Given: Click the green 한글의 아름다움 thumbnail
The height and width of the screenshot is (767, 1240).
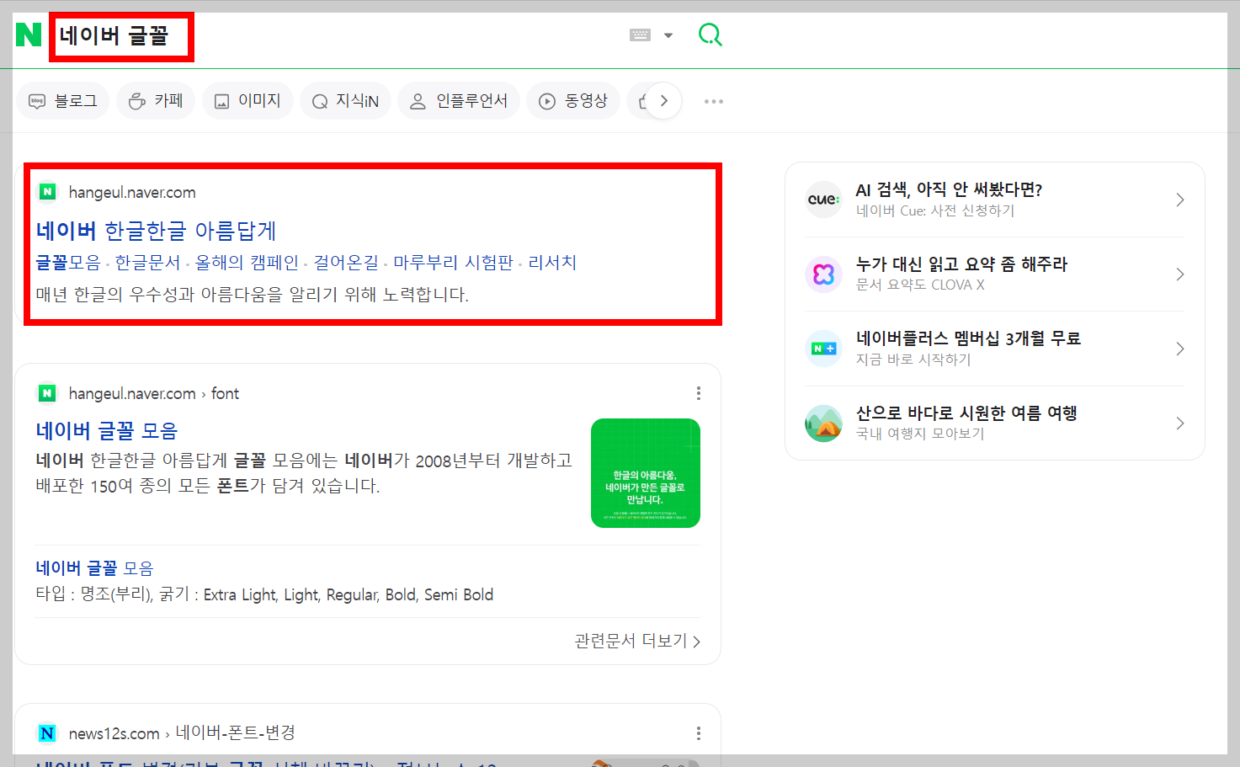Looking at the screenshot, I should 645,472.
